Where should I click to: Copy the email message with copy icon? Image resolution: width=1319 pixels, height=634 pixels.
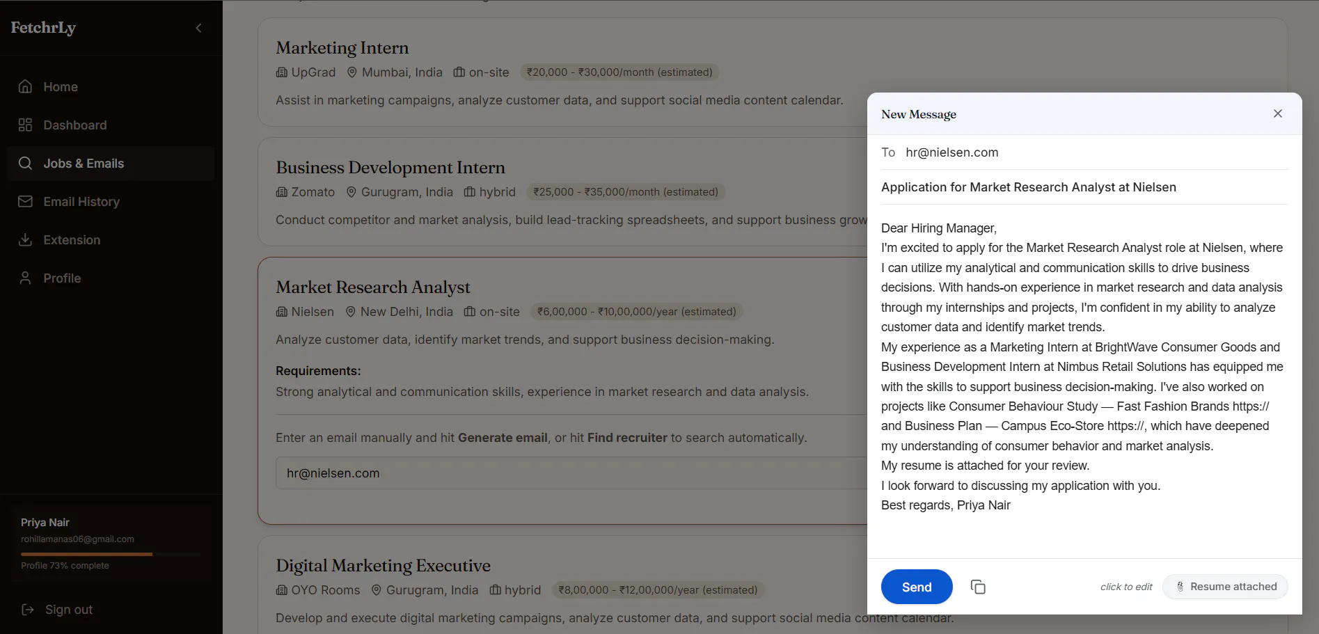[x=978, y=587]
